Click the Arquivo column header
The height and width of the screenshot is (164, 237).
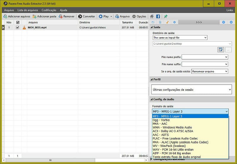52,22
